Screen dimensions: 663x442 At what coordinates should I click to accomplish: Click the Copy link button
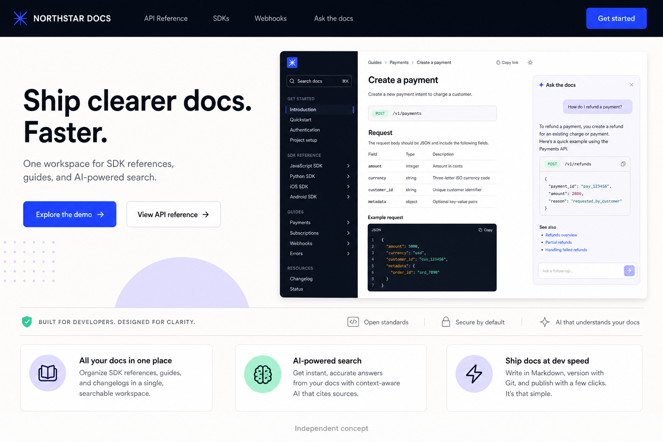point(507,63)
